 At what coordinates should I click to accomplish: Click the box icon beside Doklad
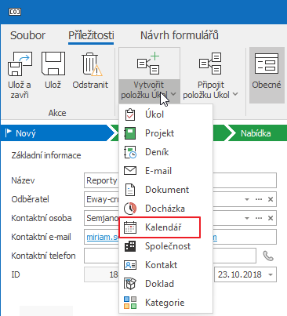point(130,284)
